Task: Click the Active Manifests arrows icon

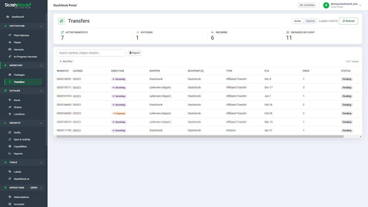Action: (62, 32)
